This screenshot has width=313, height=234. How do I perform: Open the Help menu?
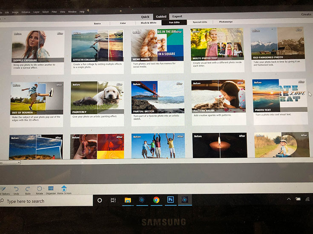point(82,12)
